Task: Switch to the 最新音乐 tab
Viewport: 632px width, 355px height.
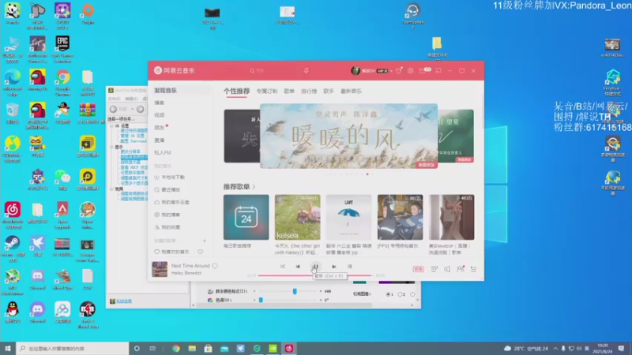Action: pos(351,92)
